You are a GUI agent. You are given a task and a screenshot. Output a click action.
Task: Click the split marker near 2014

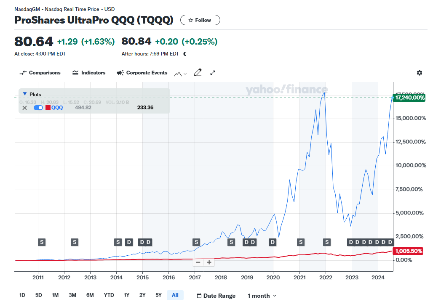[118, 242]
